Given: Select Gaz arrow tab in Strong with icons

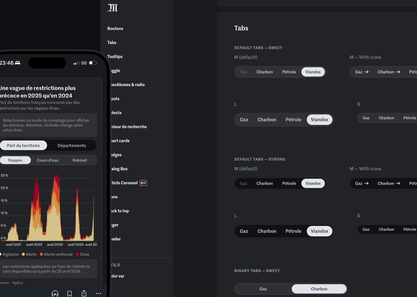Looking at the screenshot, I should 362,184.
